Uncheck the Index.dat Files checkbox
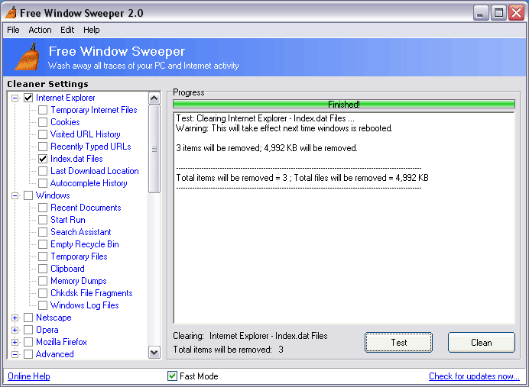The image size is (529, 387). [x=43, y=159]
